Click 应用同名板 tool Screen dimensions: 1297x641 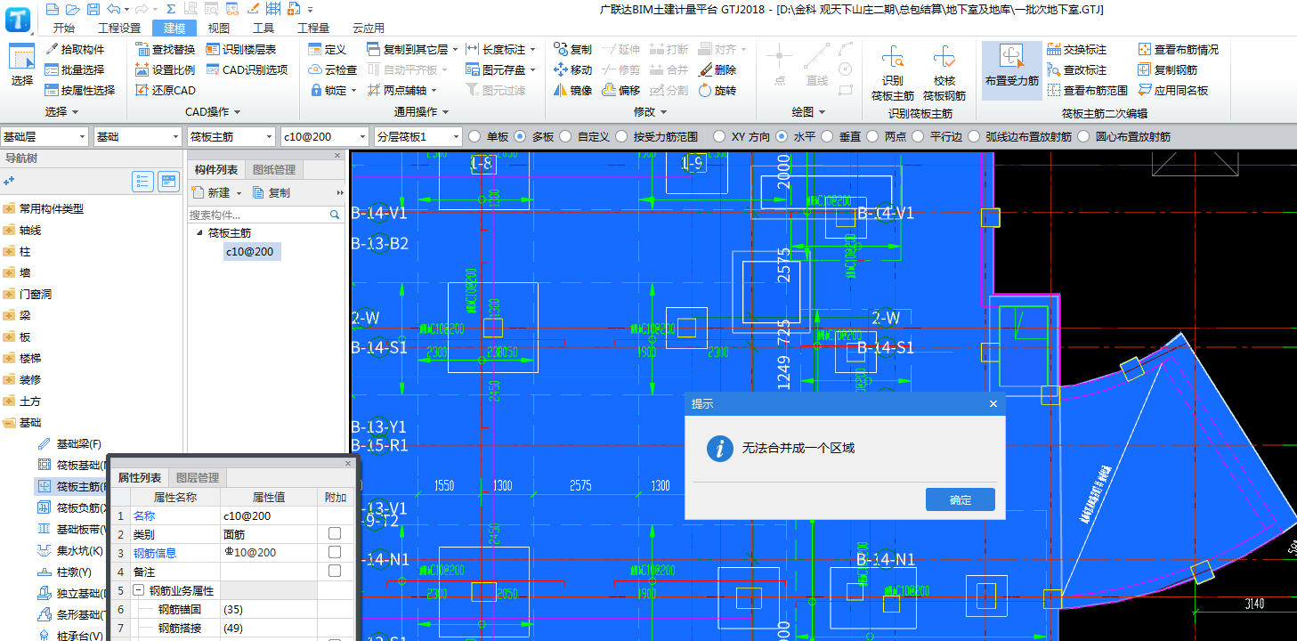point(1173,90)
